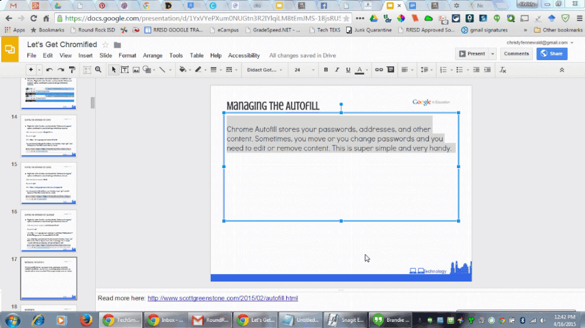Open the Text color picker
The image size is (585, 328).
pos(359,70)
